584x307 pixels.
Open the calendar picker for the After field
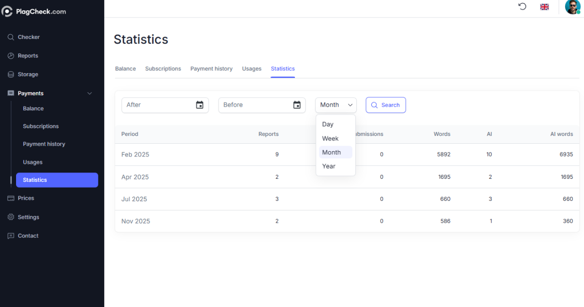(x=200, y=105)
